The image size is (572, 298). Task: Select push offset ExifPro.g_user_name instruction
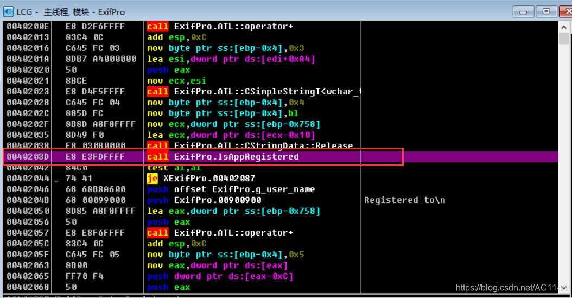click(231, 189)
